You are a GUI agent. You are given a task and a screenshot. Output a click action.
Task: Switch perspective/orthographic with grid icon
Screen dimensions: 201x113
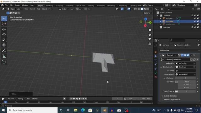coord(149,44)
